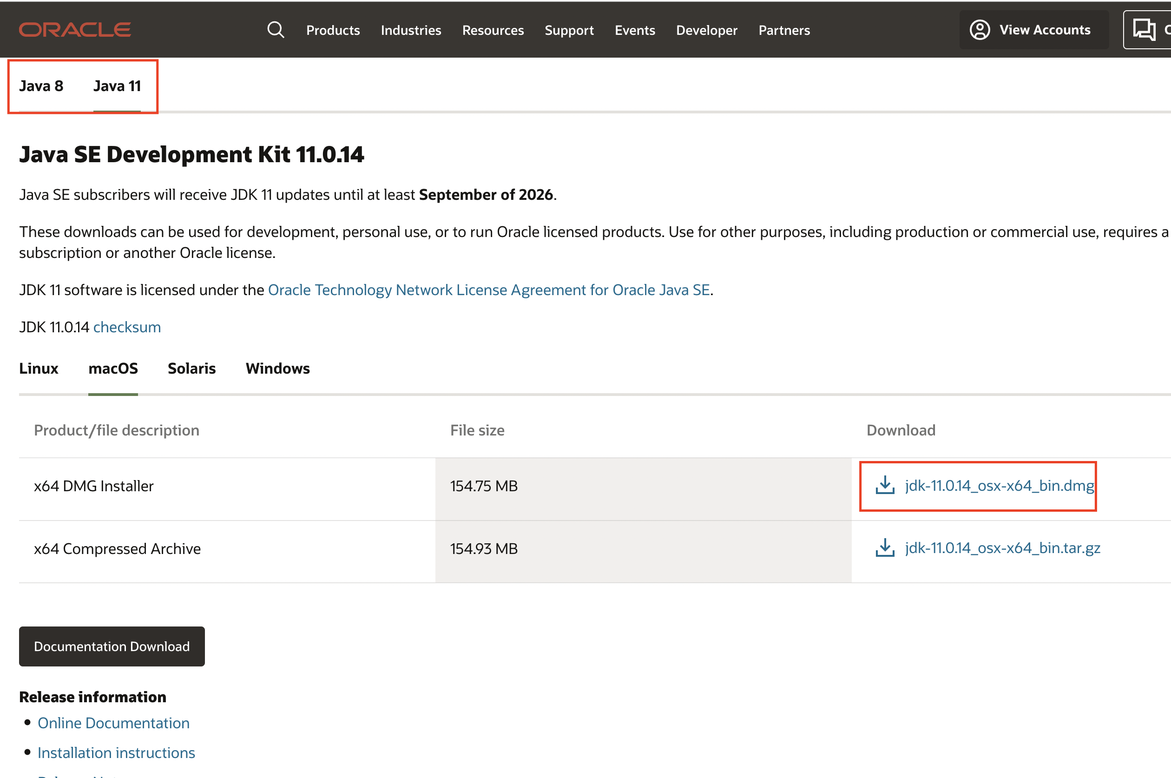Download jdk-11.0.14_osx-x64_bin.tar.gz file link
The image size is (1171, 778).
point(1002,548)
